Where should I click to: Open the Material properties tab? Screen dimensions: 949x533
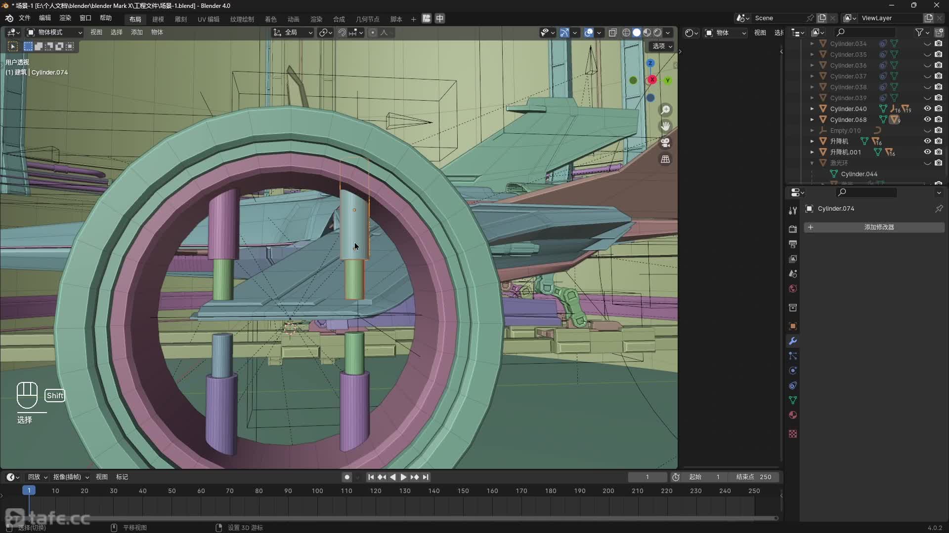793,415
